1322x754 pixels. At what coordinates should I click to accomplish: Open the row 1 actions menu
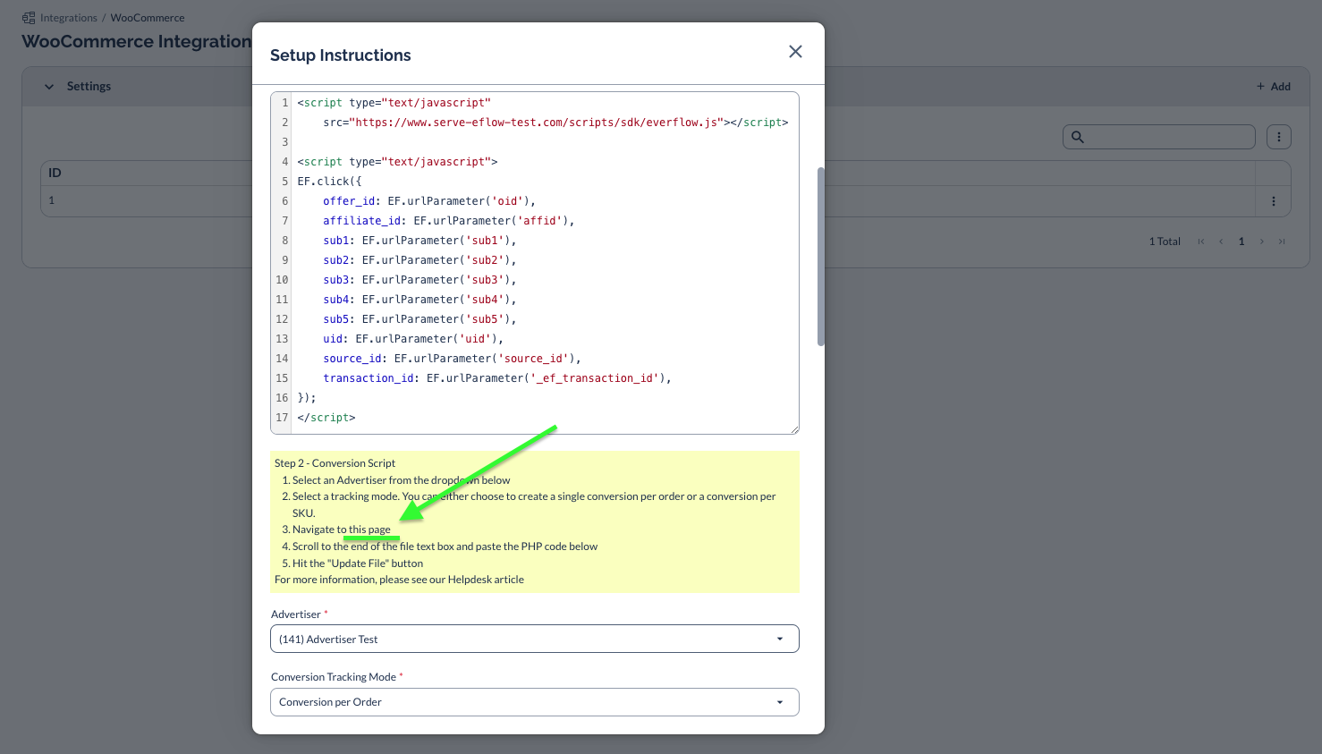pyautogui.click(x=1274, y=201)
